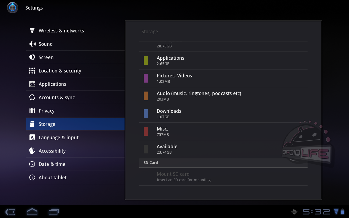The width and height of the screenshot is (349, 218).
Task: Tap the Screen brightness icon
Action: point(32,57)
